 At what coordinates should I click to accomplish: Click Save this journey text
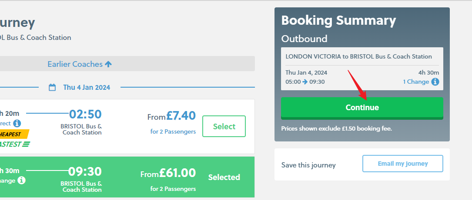click(308, 165)
